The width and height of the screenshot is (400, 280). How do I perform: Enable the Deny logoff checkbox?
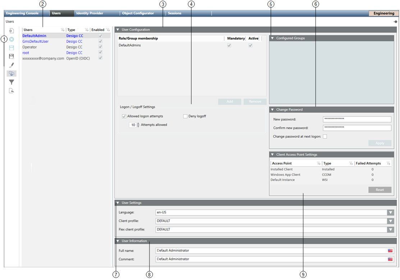(x=185, y=116)
